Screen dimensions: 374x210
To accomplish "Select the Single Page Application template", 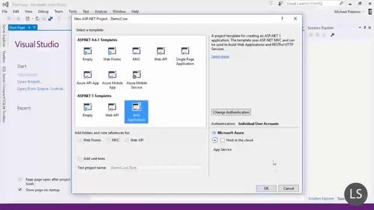I will [185, 56].
